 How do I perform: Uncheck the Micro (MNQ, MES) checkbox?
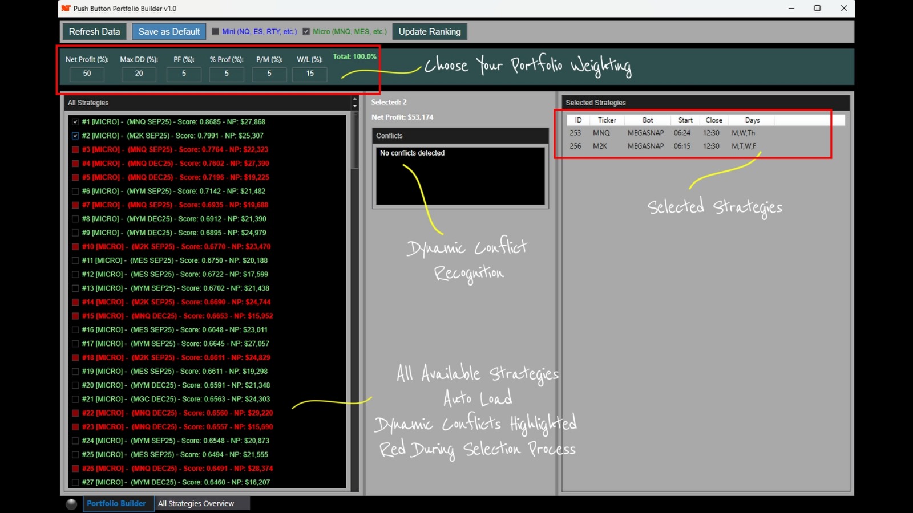[x=306, y=32]
